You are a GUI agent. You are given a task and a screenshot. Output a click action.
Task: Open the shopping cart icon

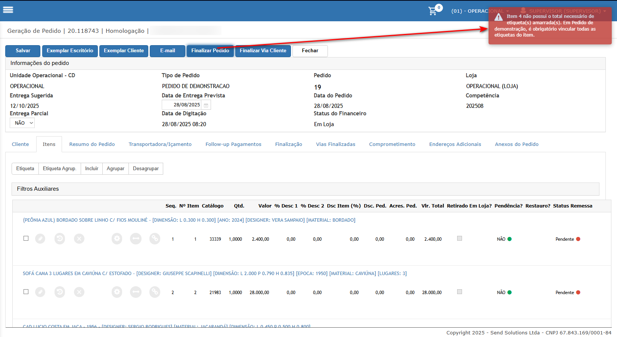click(432, 11)
